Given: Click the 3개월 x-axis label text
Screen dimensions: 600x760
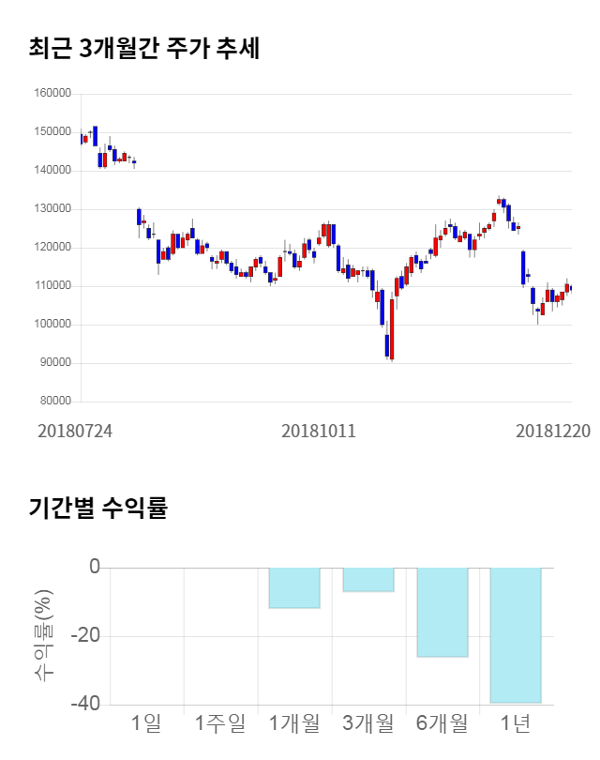Looking at the screenshot, I should (x=367, y=722).
